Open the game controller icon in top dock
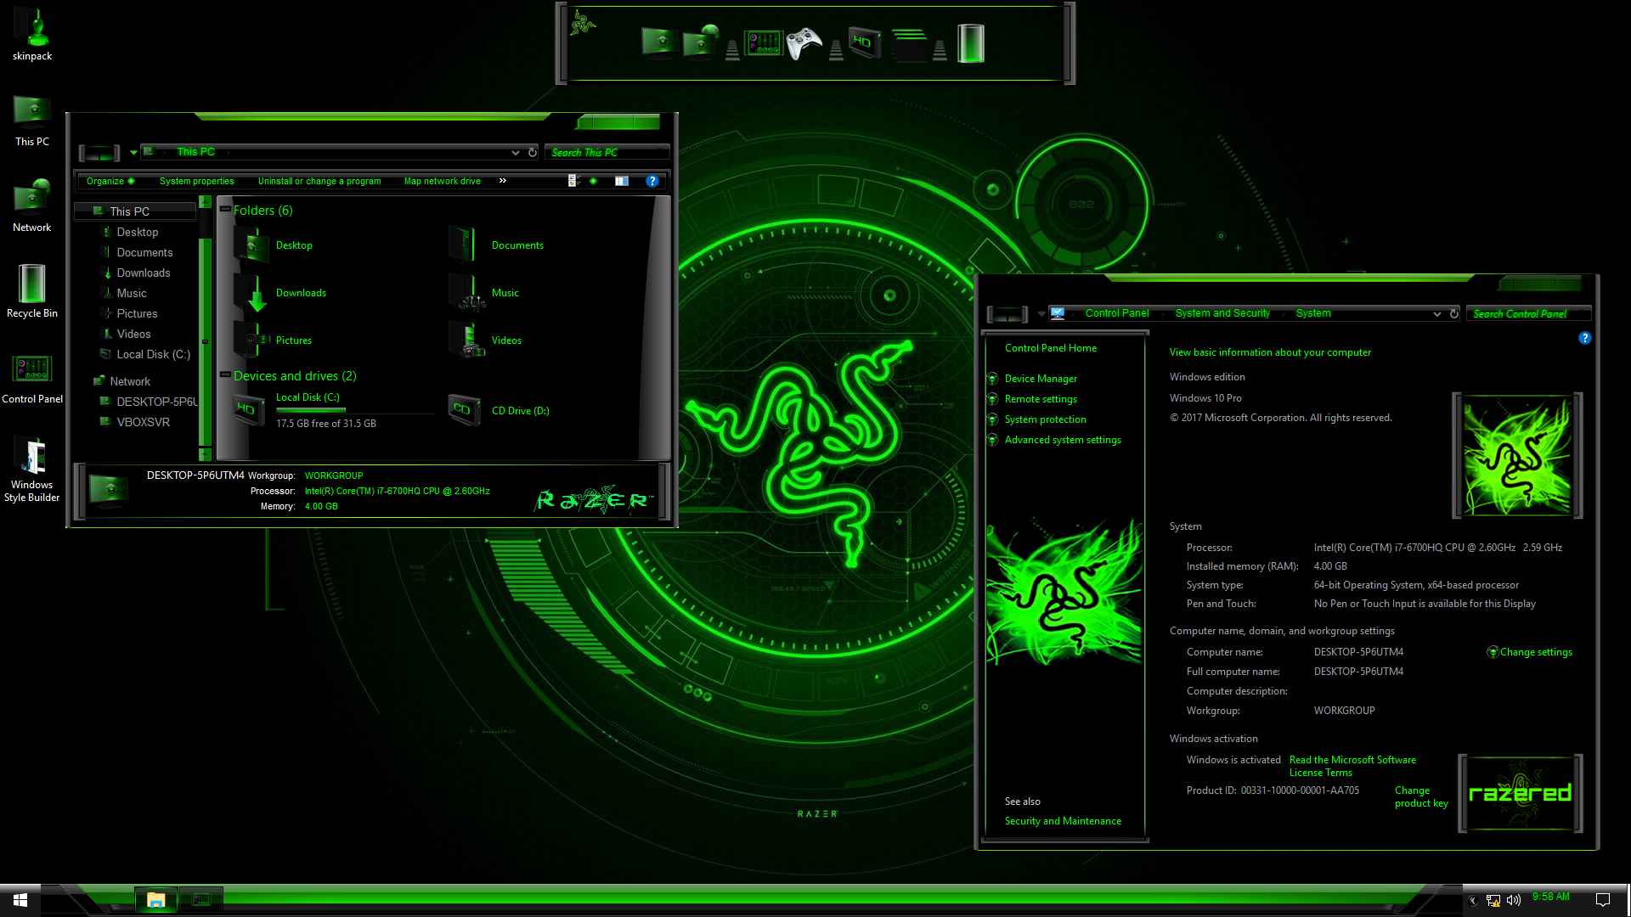Screen dimensions: 1631x917 pos(804,43)
